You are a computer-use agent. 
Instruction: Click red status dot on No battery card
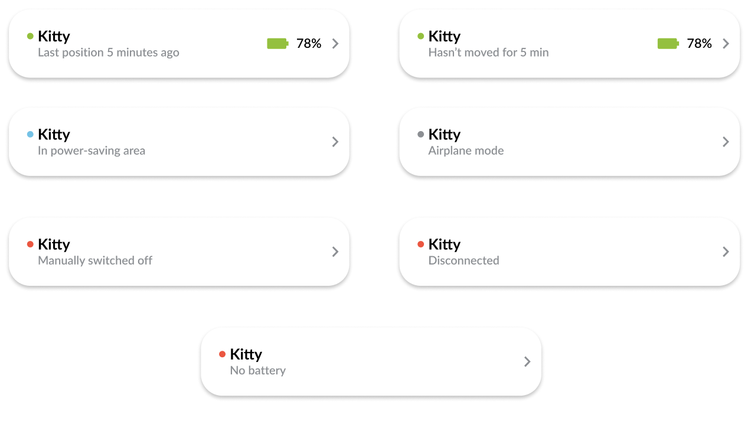(222, 354)
